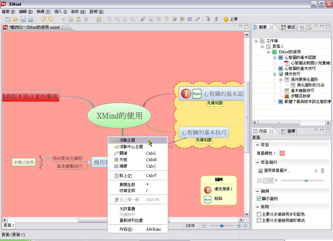Click the New workbook toolbar icon

click(x=8, y=19)
